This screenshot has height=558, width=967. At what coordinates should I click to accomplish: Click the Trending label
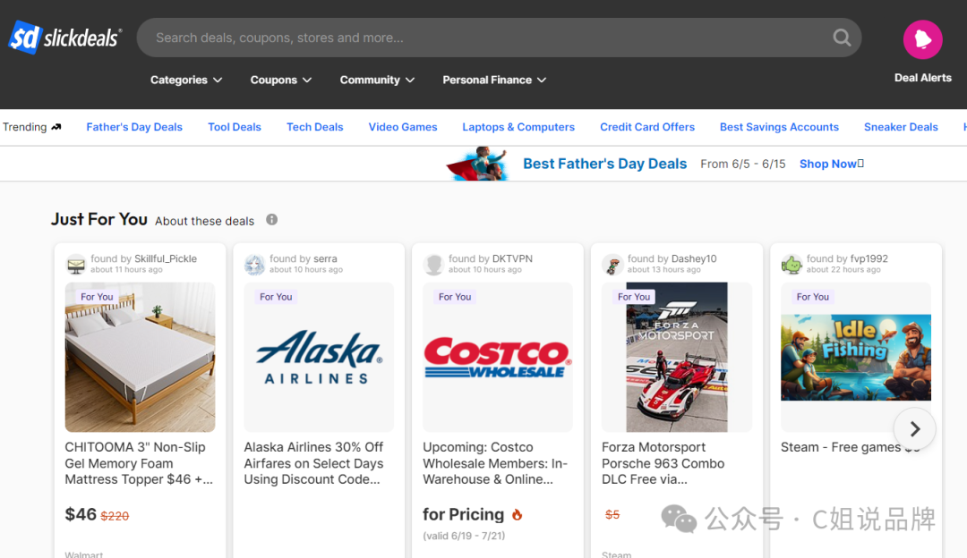[25, 127]
